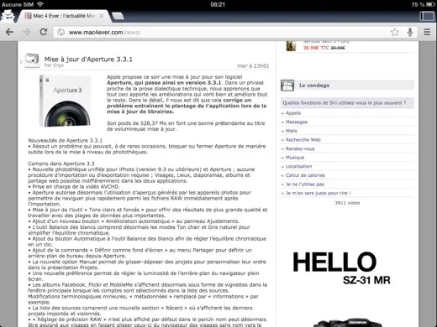Bookmark page with the star icon
Viewport: 437px width, 327px height.
395,32
